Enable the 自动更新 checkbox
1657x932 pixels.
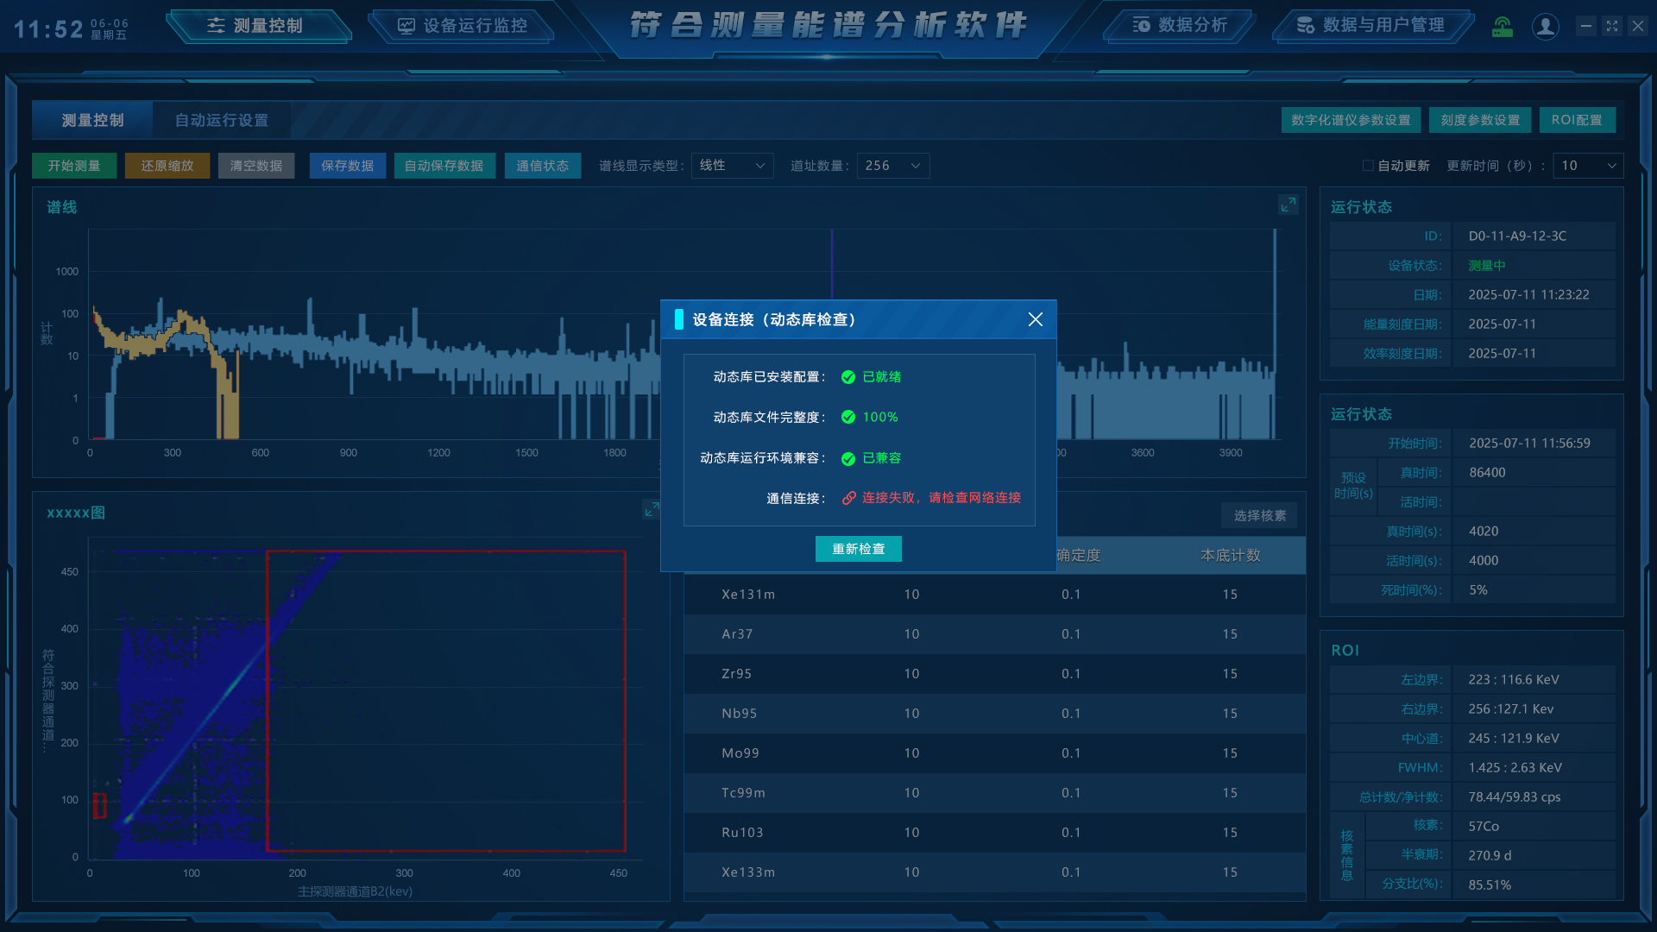coord(1368,166)
